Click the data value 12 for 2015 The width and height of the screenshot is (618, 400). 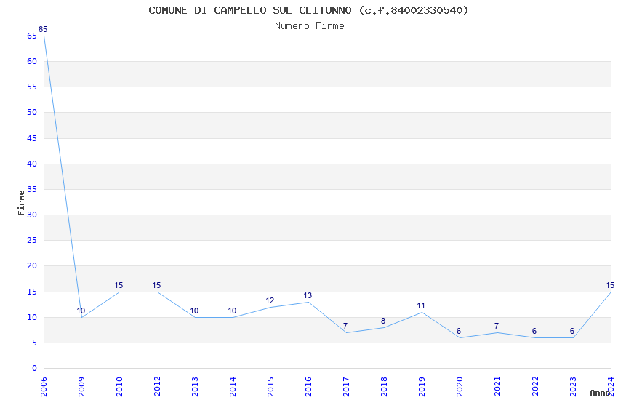pyautogui.click(x=270, y=300)
